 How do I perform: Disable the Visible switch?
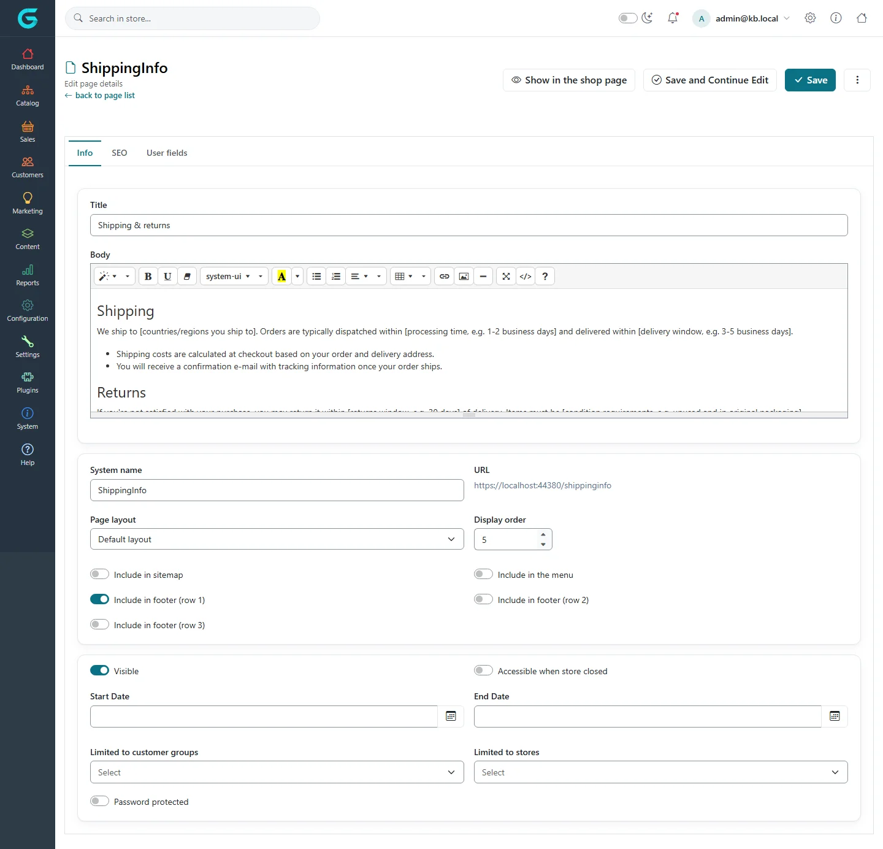[x=99, y=670]
